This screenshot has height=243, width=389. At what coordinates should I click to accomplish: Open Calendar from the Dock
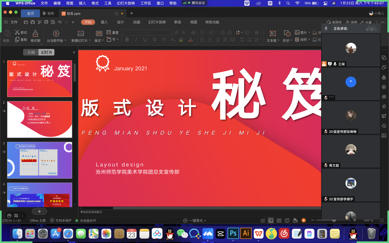tap(132, 233)
